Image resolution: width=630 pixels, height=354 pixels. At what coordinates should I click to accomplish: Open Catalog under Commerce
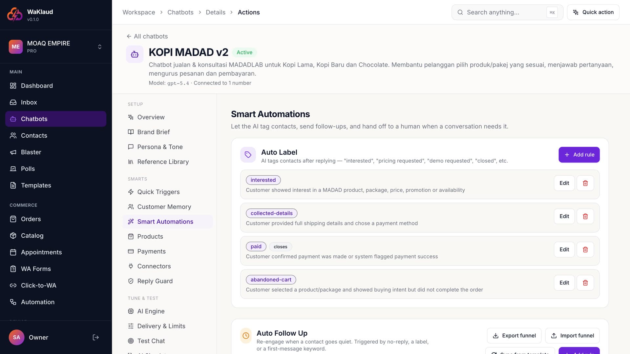click(x=56, y=236)
